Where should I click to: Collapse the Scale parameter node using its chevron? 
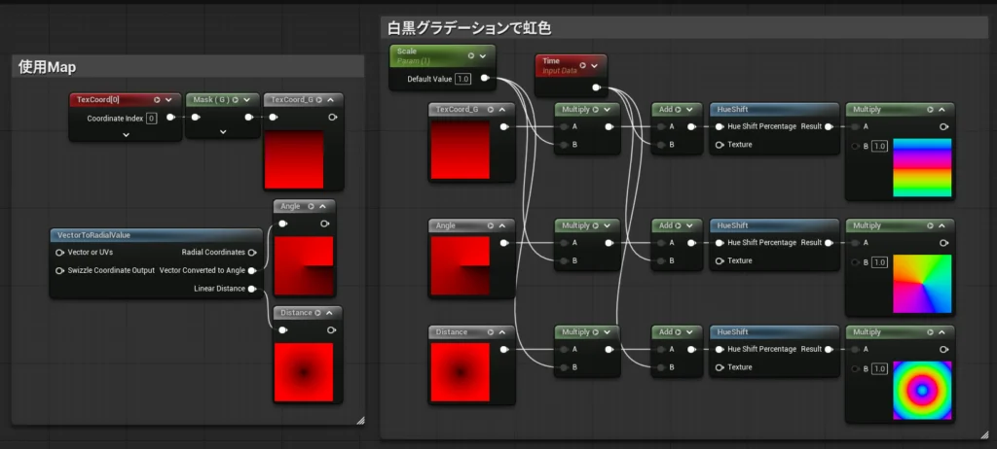point(483,55)
